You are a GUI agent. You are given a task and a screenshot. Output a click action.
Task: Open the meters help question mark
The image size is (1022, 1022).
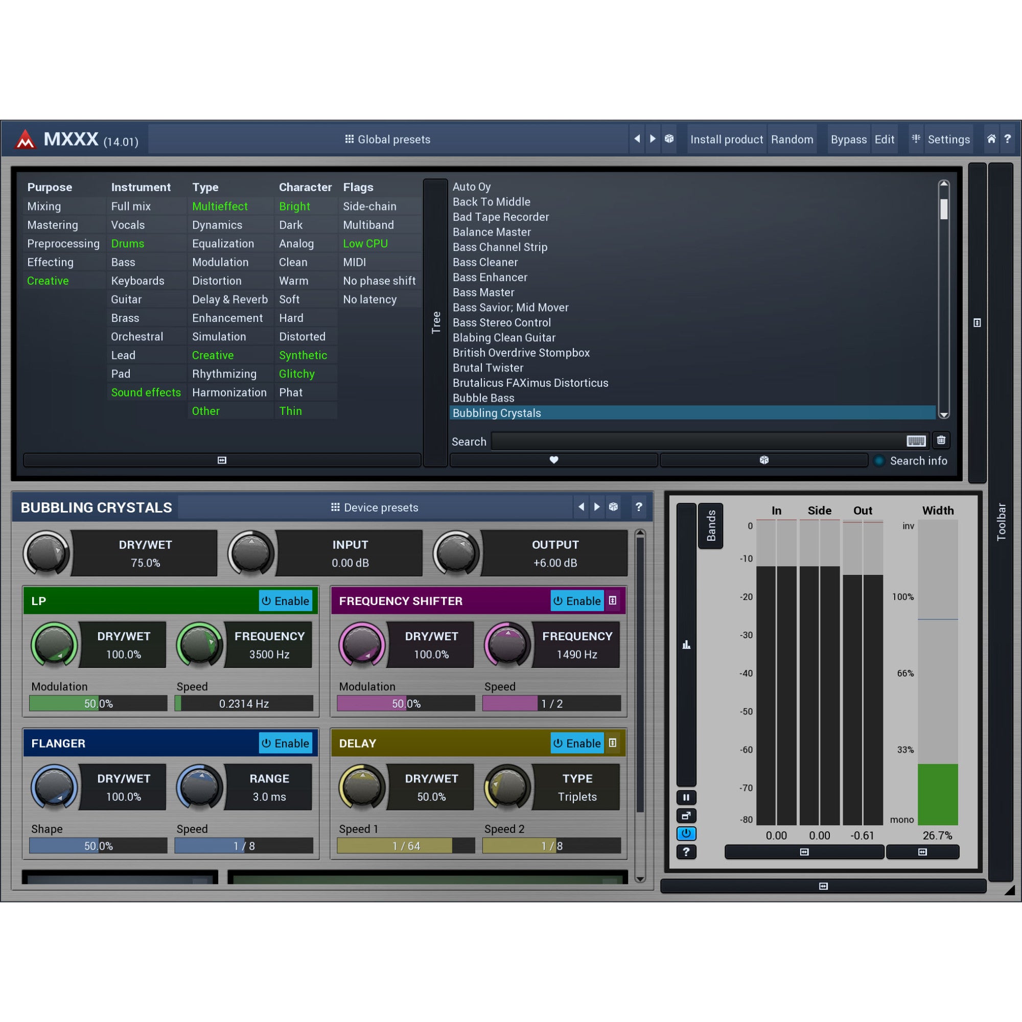686,852
